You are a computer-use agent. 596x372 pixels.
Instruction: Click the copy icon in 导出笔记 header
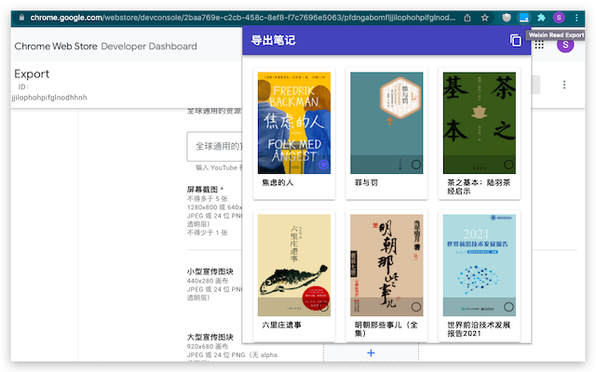click(515, 40)
